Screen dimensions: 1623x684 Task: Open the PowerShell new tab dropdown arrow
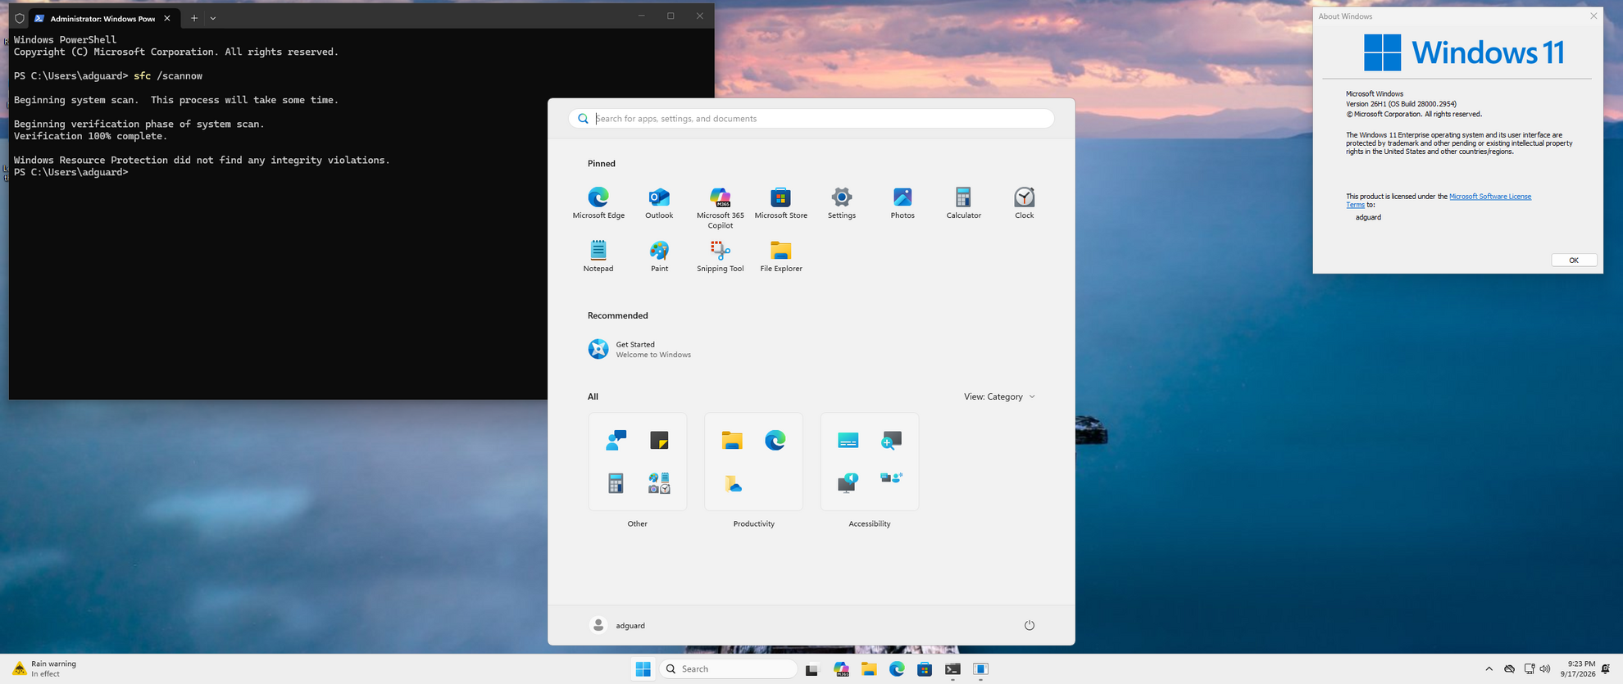coord(213,18)
